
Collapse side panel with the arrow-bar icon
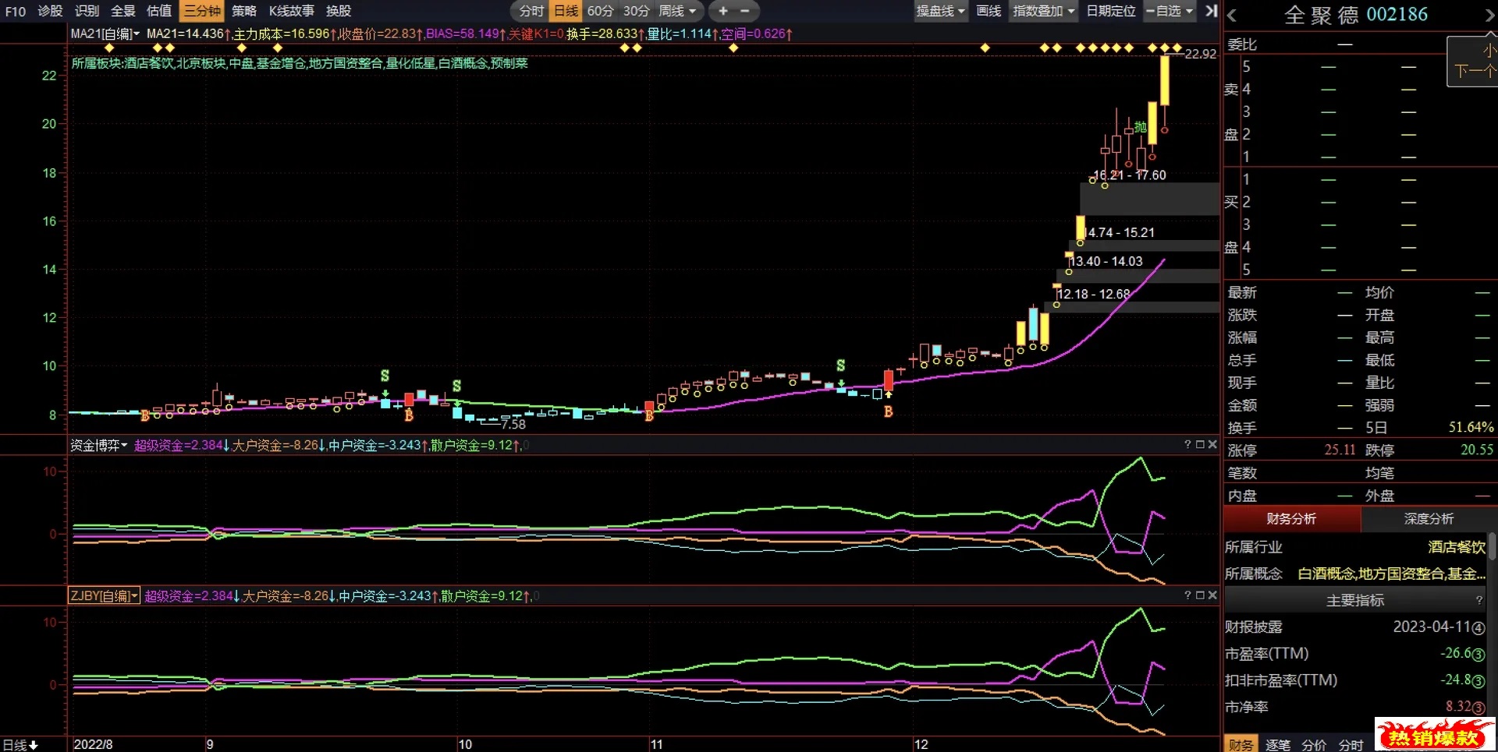pos(1211,11)
